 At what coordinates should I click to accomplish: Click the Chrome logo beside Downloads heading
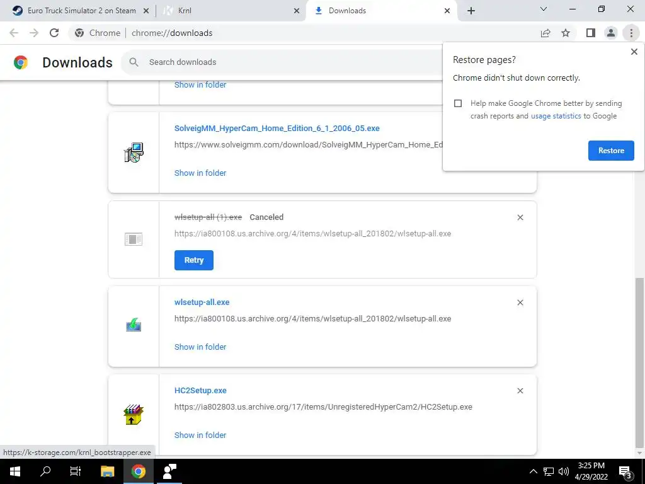click(x=21, y=62)
